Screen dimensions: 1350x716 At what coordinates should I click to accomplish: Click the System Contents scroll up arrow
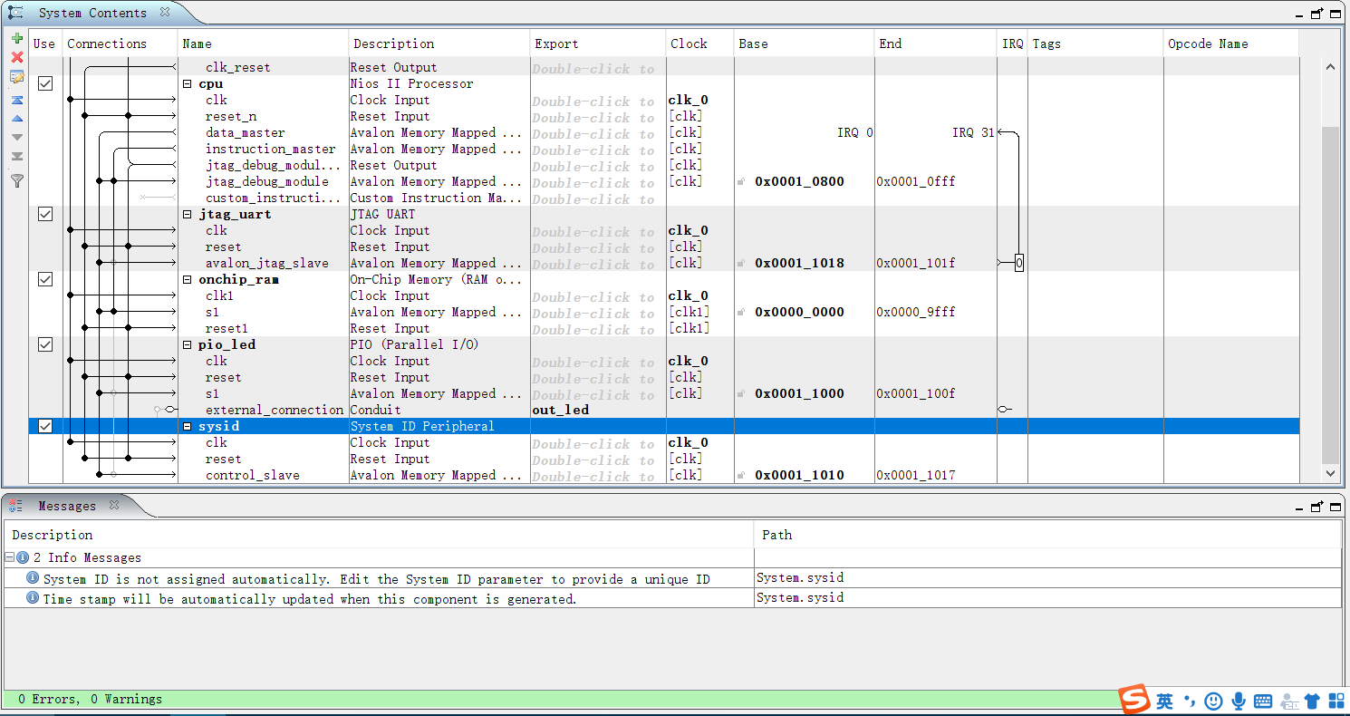[x=1330, y=67]
